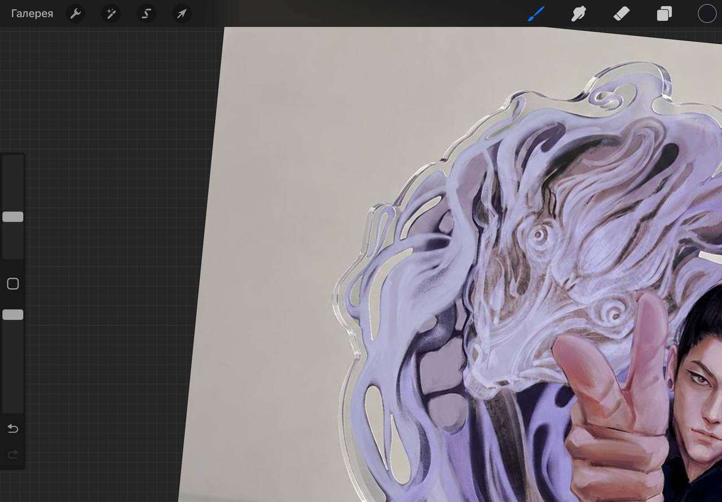This screenshot has width=722, height=502.
Task: Click the brush opacity slider handle
Action: 13,315
